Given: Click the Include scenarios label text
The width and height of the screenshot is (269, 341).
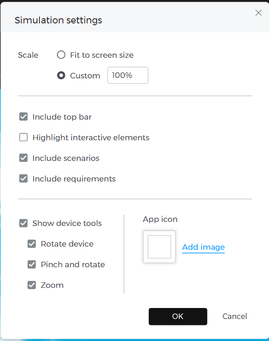Looking at the screenshot, I should (x=66, y=158).
